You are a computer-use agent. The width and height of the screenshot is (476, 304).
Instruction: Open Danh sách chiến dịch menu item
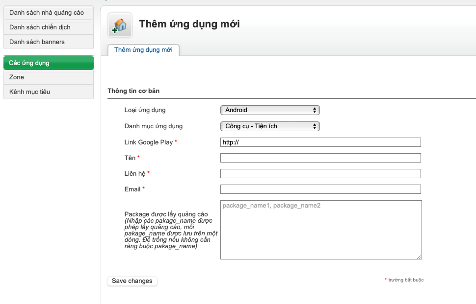[x=49, y=27]
